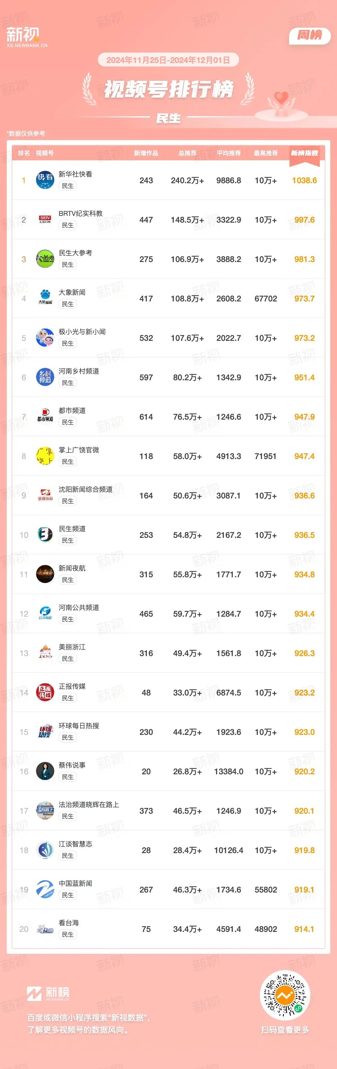Click the 民生 tag under 看台海

click(68, 935)
